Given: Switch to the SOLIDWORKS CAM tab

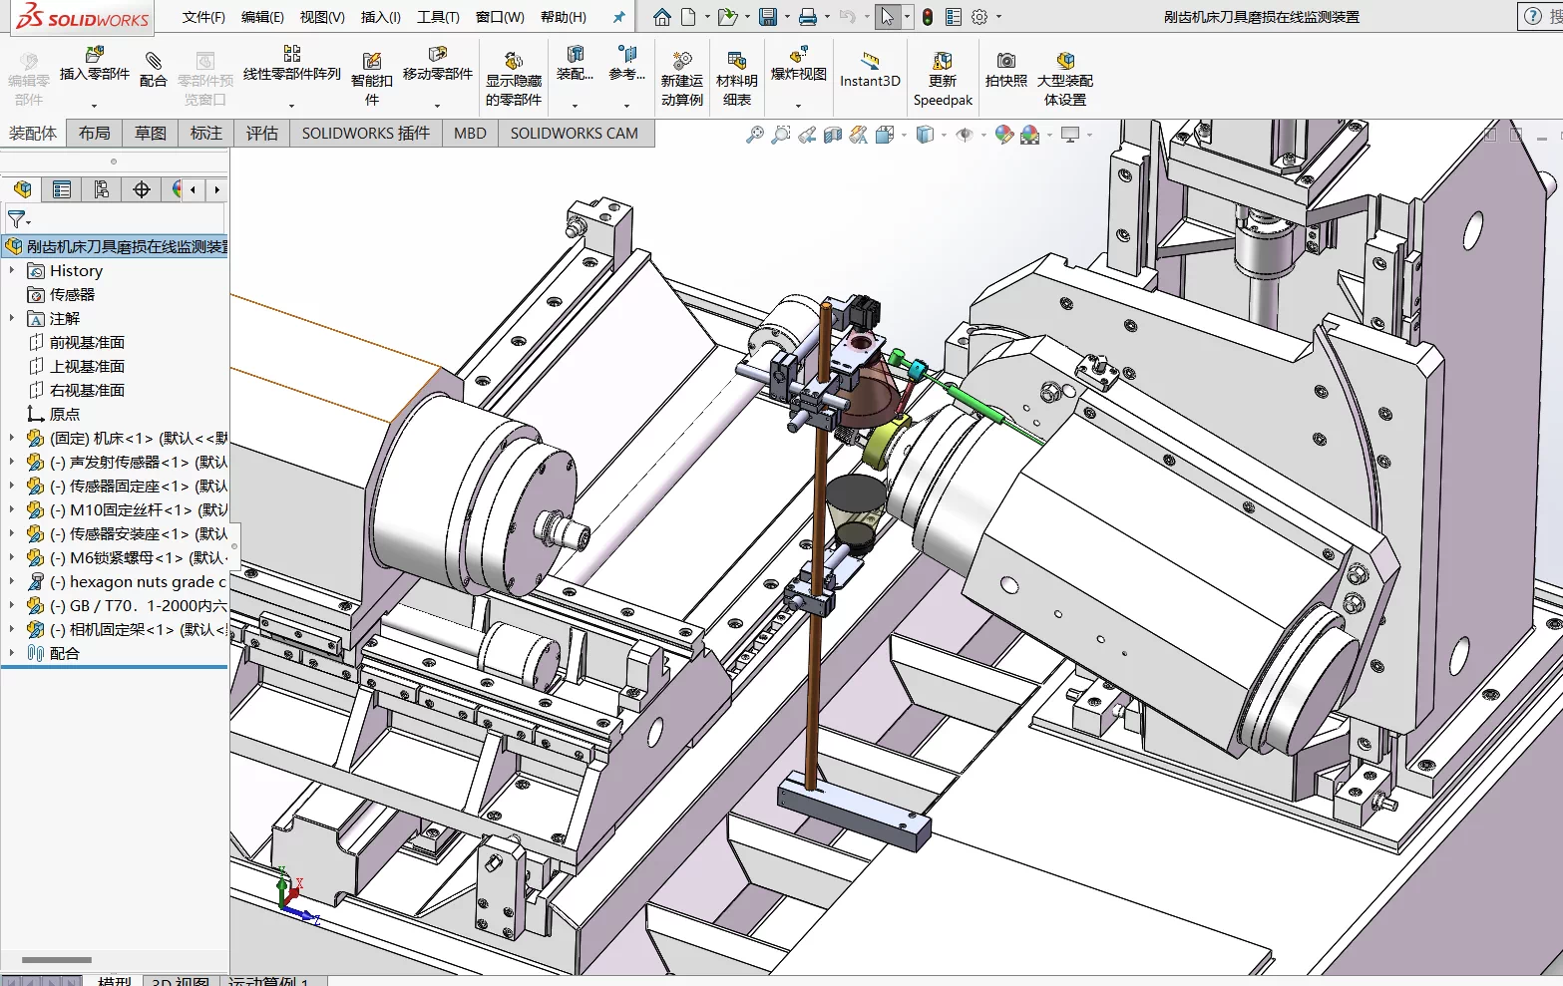Looking at the screenshot, I should tap(575, 134).
